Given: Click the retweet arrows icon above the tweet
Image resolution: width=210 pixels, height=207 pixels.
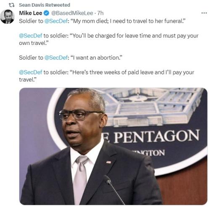Looking at the screenshot, I should [11, 5].
